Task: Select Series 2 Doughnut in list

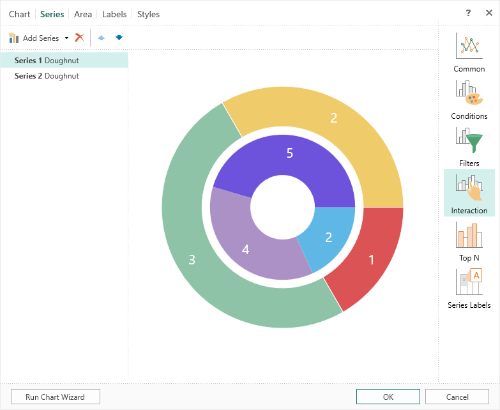Action: tap(47, 76)
